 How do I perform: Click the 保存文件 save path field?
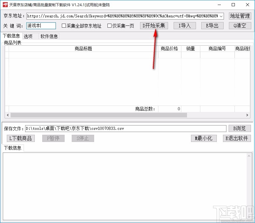124,129
